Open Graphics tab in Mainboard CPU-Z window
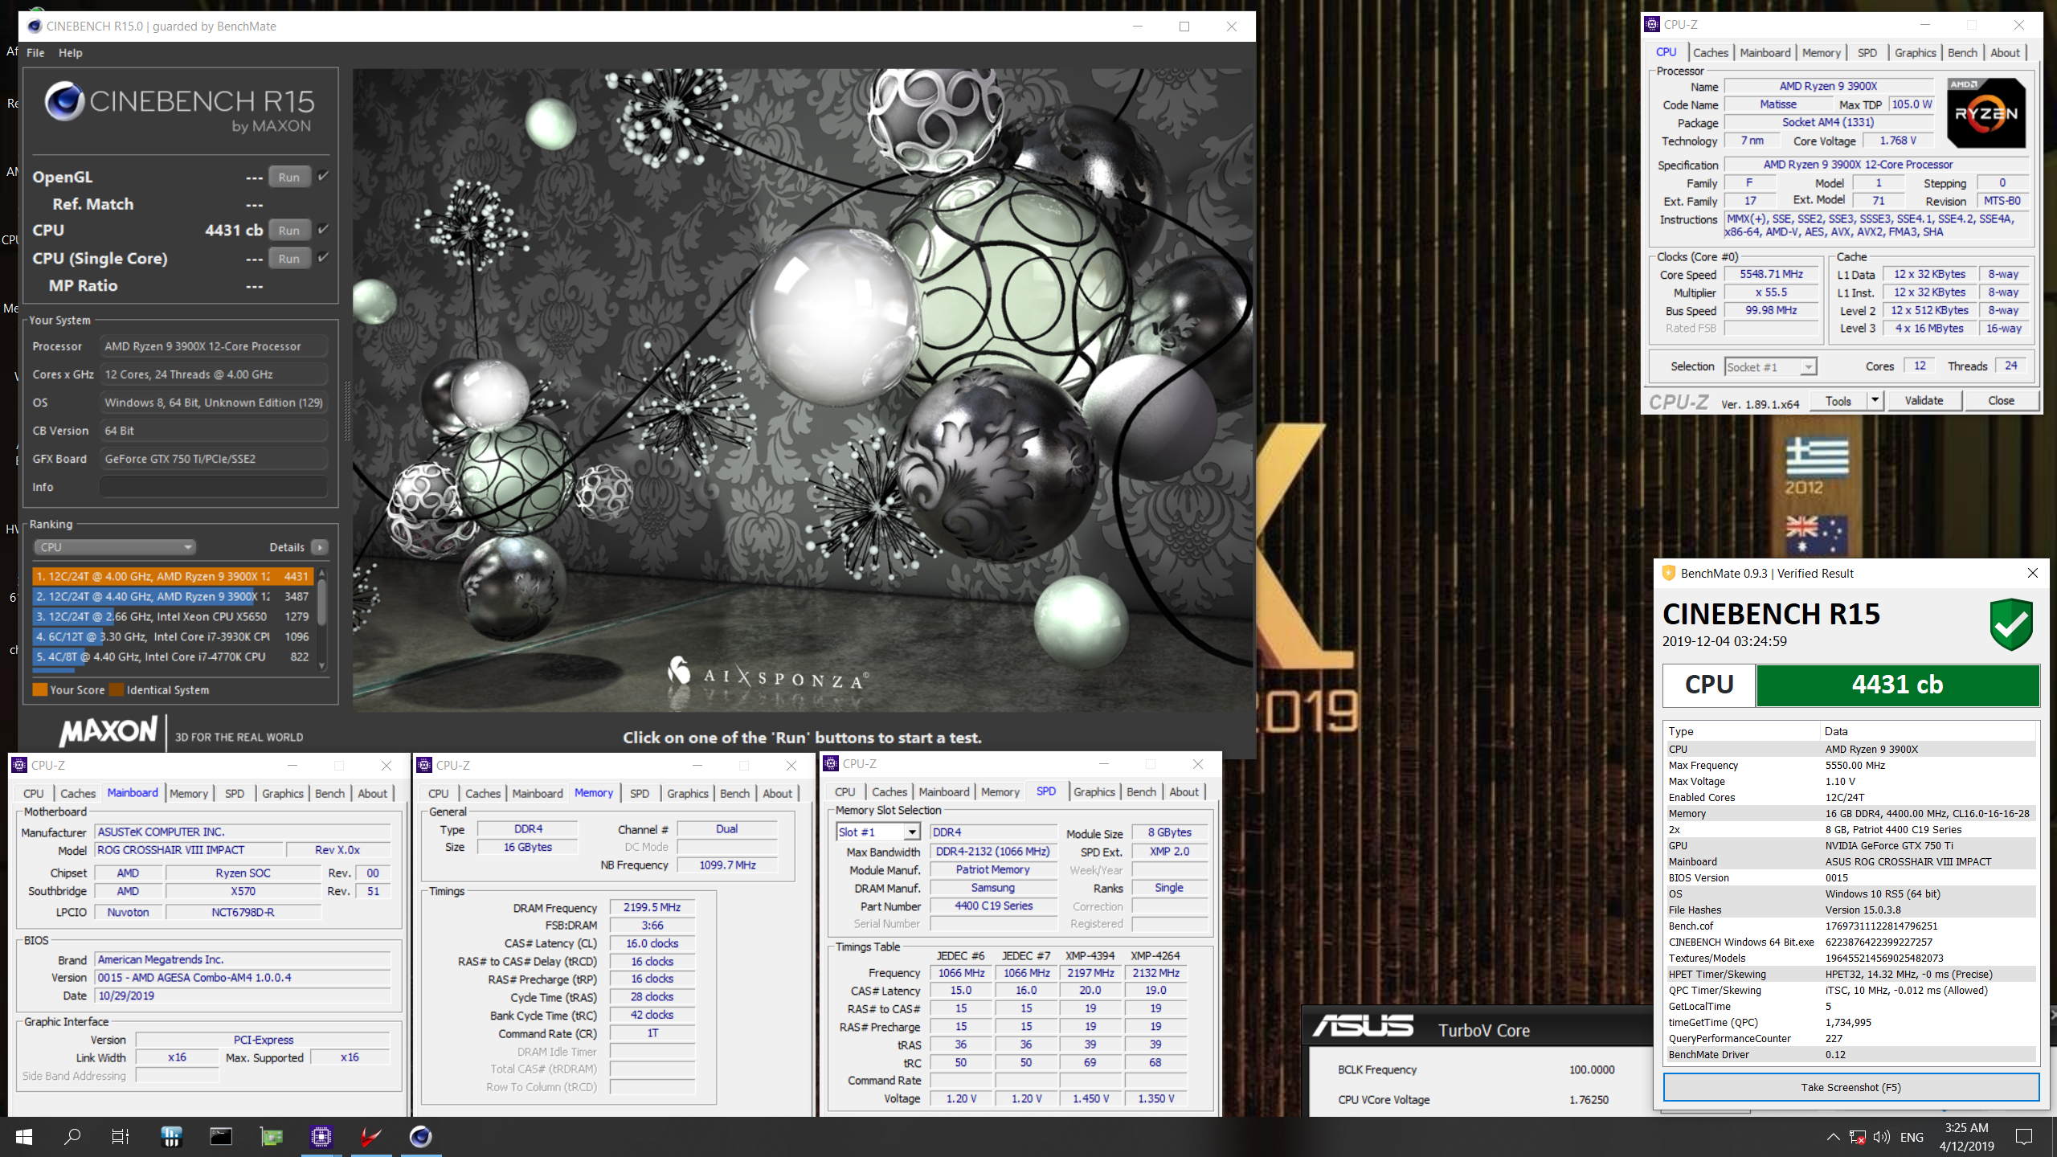This screenshot has width=2057, height=1157. 283,793
